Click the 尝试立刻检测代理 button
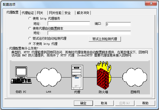 click(105, 39)
